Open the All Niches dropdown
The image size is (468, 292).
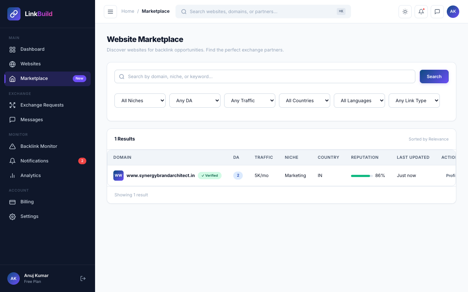tap(140, 101)
